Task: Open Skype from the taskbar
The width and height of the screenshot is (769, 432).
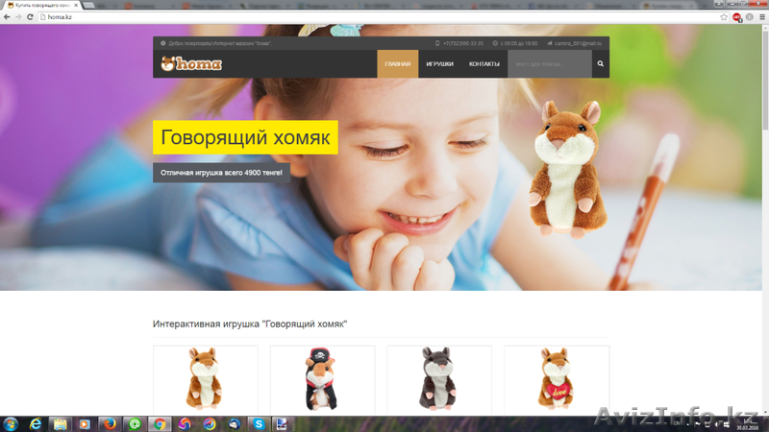Action: 259,424
